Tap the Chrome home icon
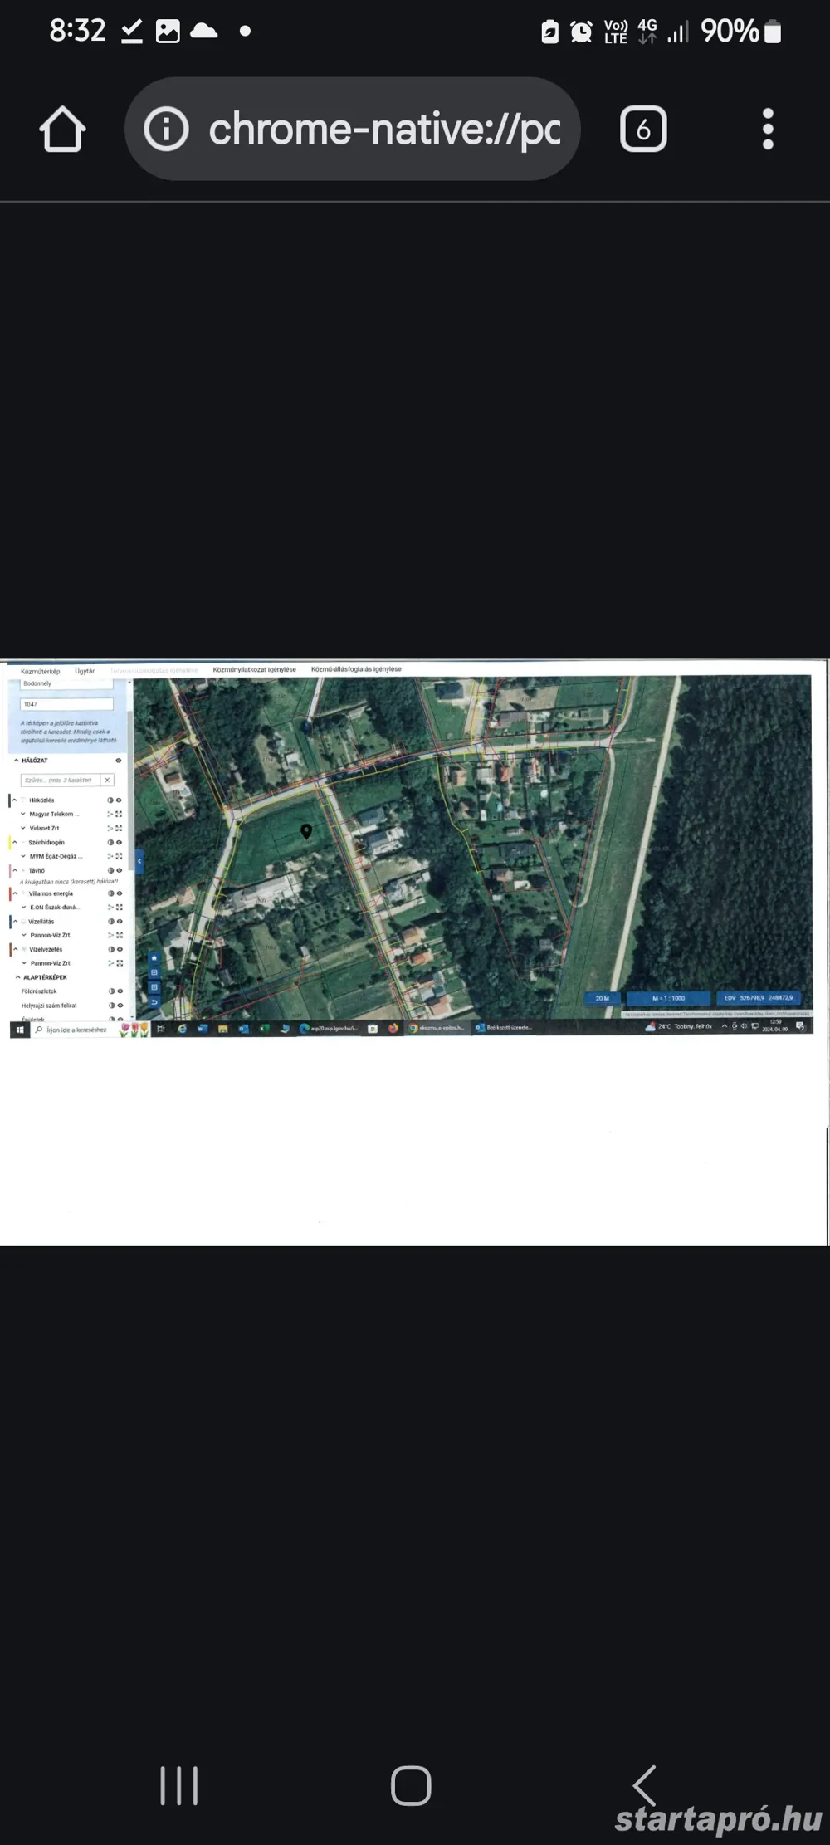 coord(62,130)
